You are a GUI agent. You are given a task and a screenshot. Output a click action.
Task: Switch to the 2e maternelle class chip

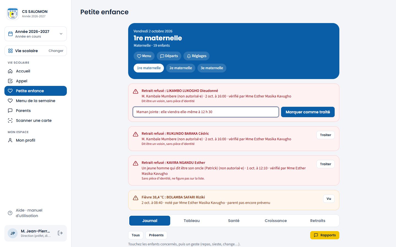pos(181,68)
